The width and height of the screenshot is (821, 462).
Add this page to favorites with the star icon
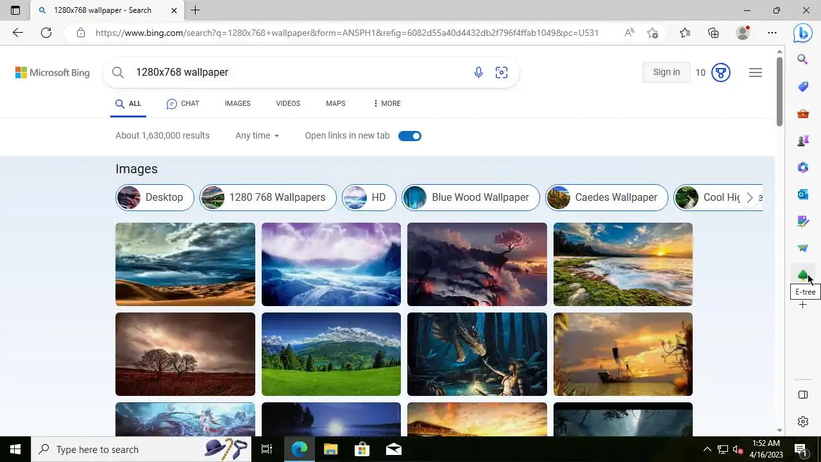652,33
